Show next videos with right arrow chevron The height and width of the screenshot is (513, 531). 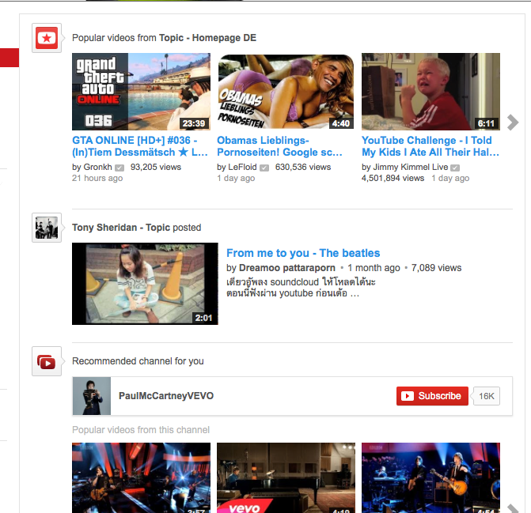click(x=513, y=123)
